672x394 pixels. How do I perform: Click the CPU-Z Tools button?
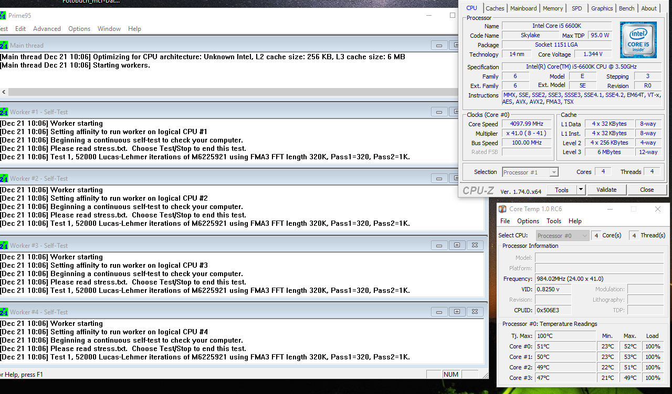(562, 190)
